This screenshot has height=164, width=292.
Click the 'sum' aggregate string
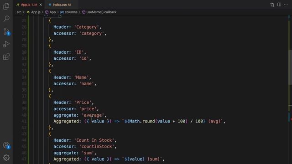click(x=88, y=153)
